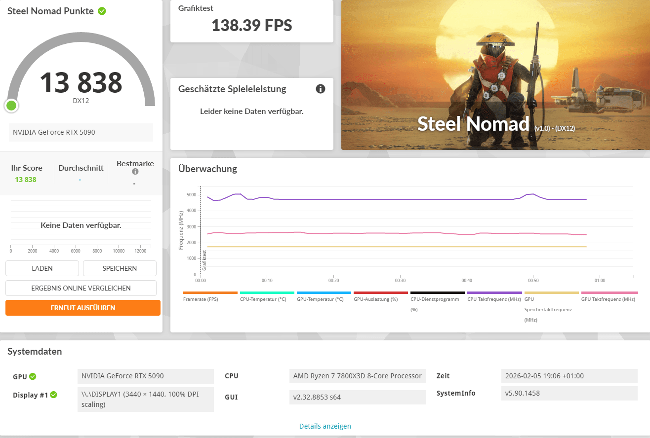This screenshot has height=438, width=650.
Task: Click the Grafiktest 138.39 FPS value
Action: (x=252, y=26)
